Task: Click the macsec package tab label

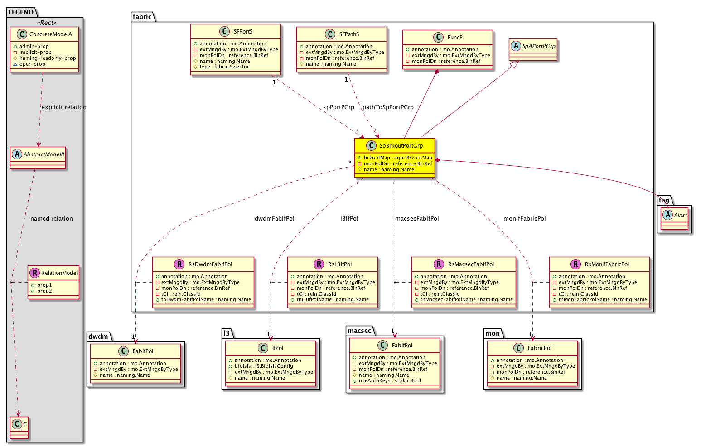Action: [359, 331]
